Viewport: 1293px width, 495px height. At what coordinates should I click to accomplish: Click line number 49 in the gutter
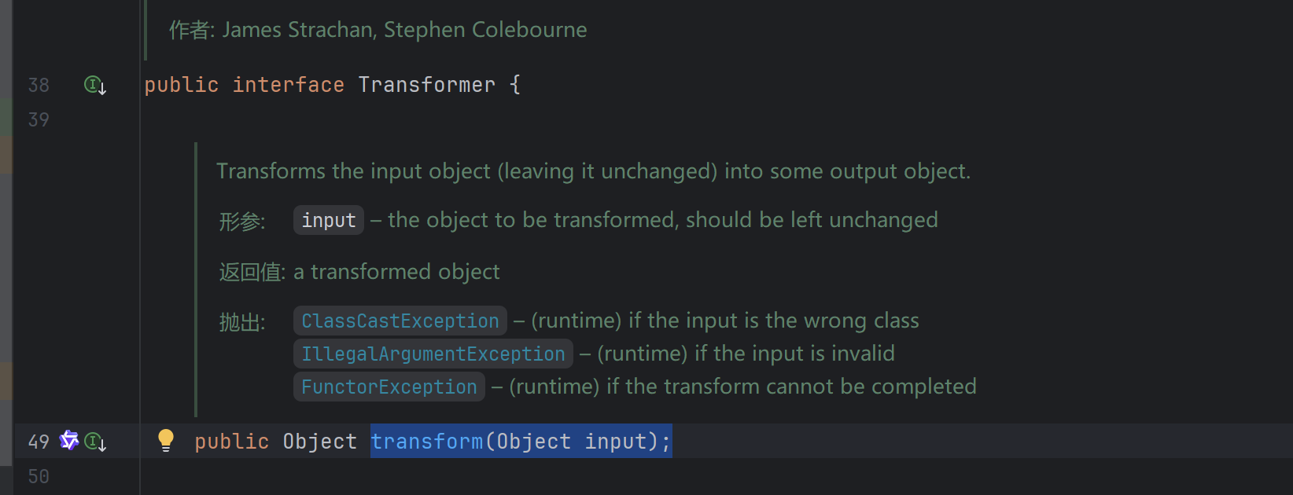pyautogui.click(x=39, y=442)
